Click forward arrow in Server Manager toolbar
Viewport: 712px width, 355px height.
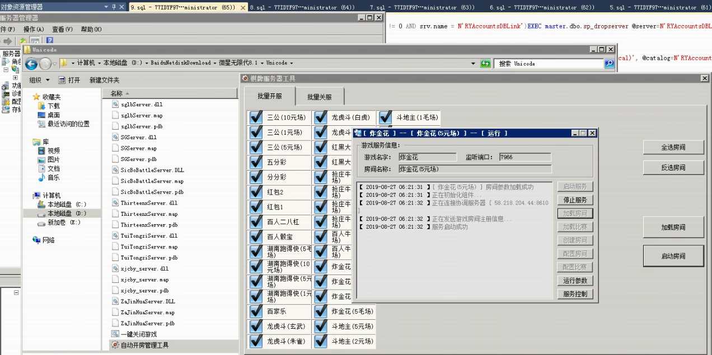click(x=8, y=41)
